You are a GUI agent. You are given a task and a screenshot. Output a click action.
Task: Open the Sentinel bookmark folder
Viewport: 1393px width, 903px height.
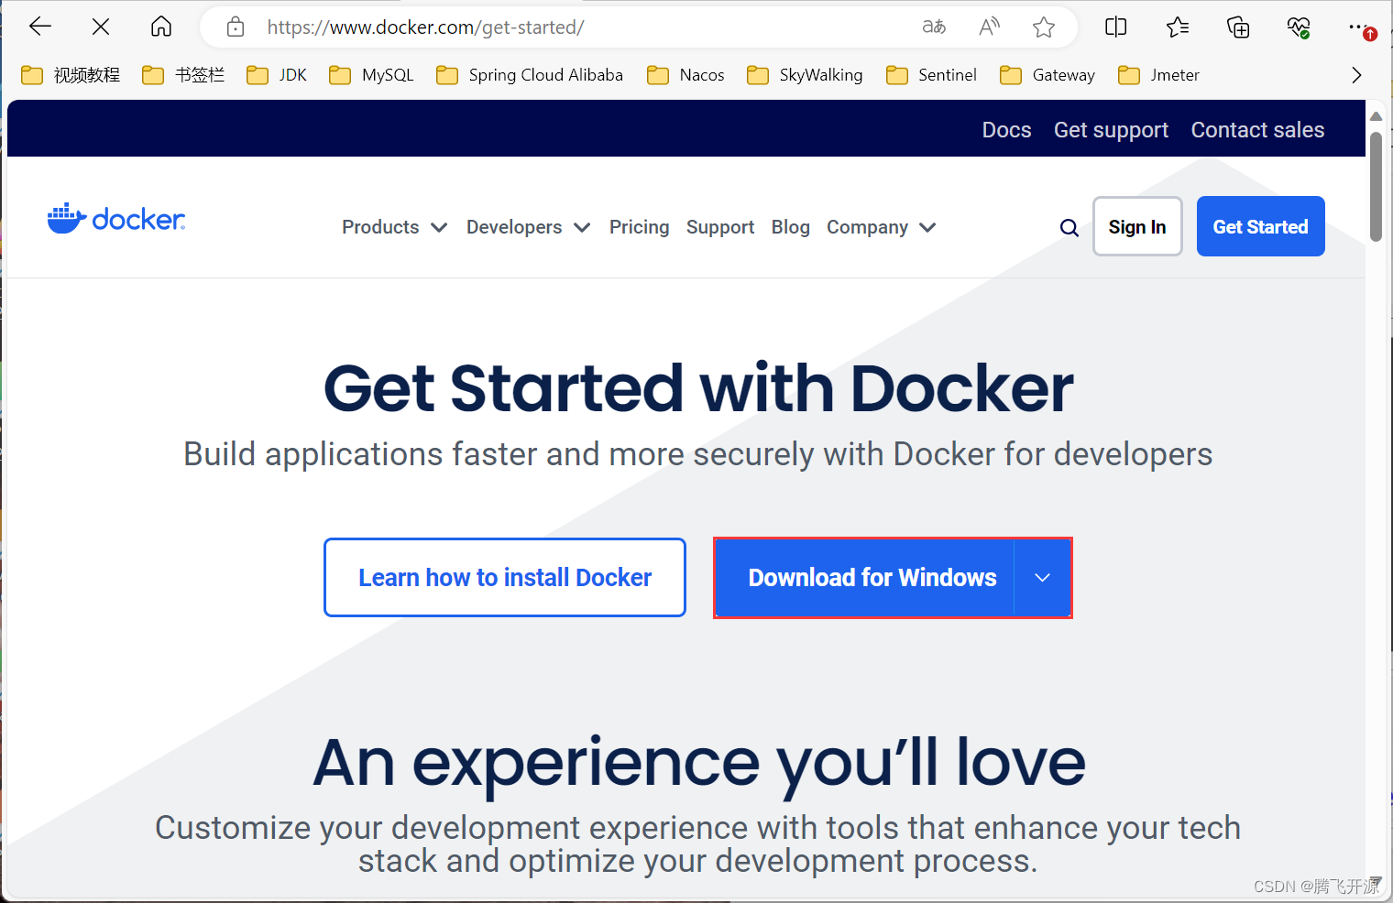(x=931, y=75)
